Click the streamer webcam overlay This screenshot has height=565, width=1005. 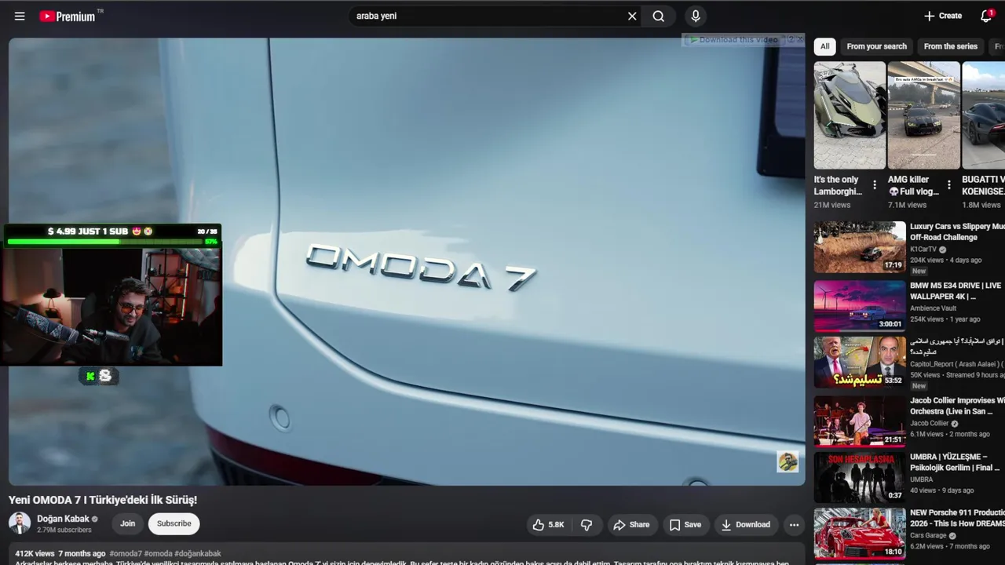(x=111, y=307)
